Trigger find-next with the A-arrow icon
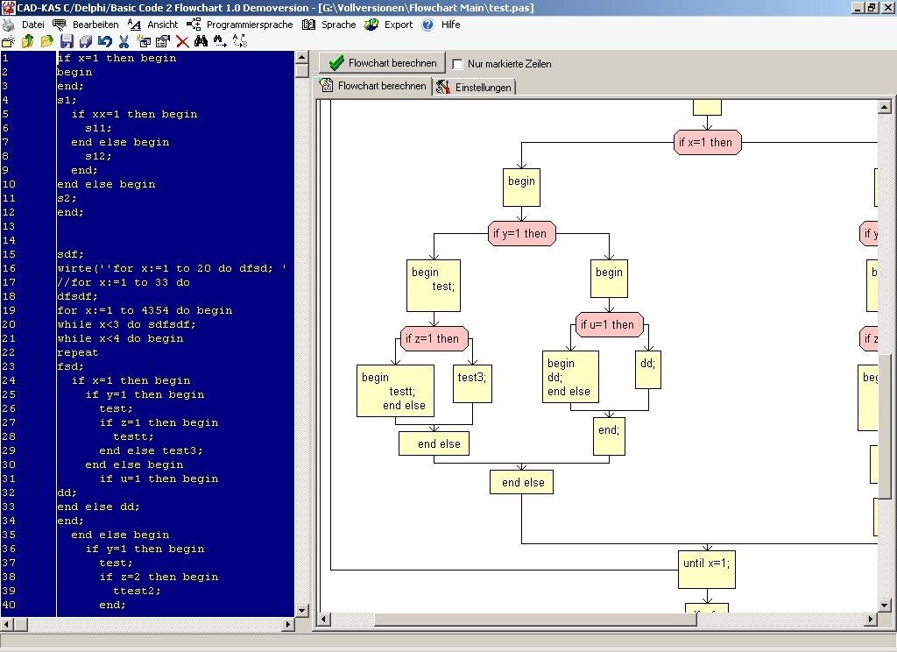This screenshot has height=652, width=897. 220,41
